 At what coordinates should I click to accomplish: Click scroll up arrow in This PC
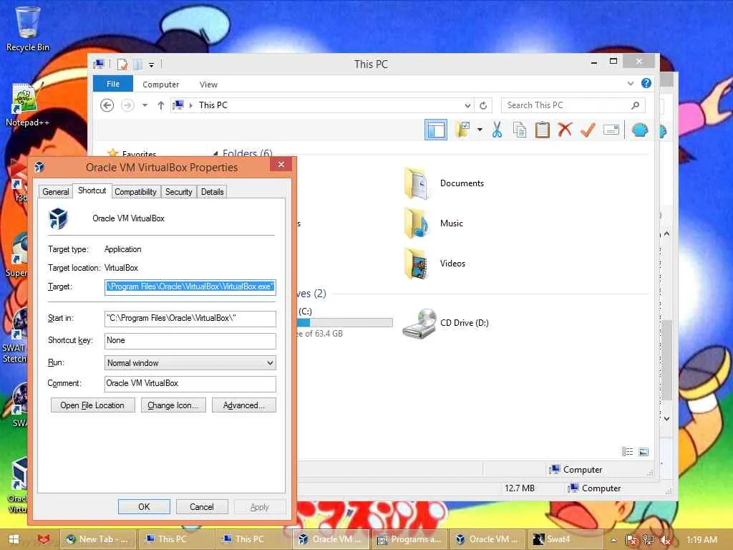tap(667, 233)
